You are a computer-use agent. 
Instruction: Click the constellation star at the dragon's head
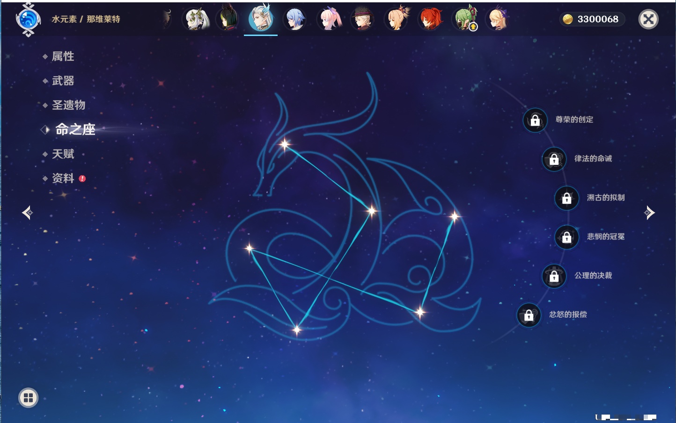point(285,144)
